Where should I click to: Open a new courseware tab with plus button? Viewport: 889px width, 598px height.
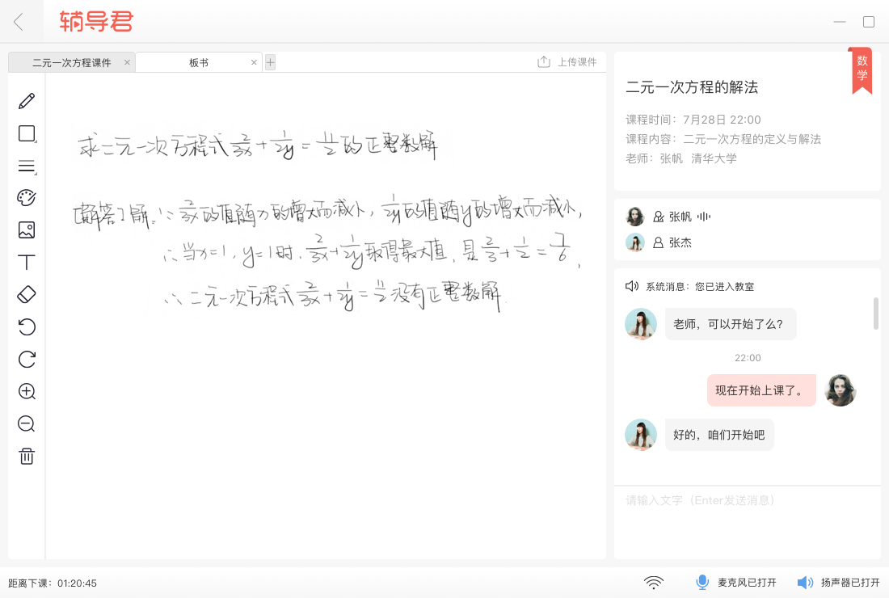pos(270,61)
